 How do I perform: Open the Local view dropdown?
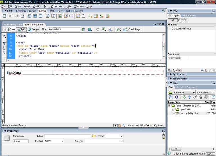(206, 92)
